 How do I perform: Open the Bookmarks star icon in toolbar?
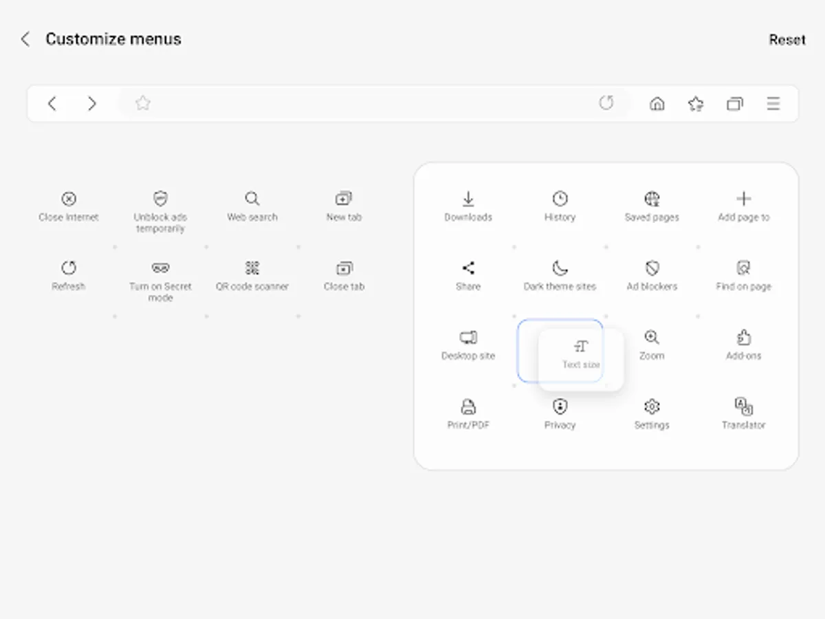[x=696, y=104]
